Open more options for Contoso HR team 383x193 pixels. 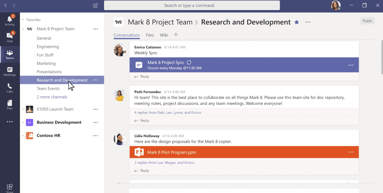point(96,136)
